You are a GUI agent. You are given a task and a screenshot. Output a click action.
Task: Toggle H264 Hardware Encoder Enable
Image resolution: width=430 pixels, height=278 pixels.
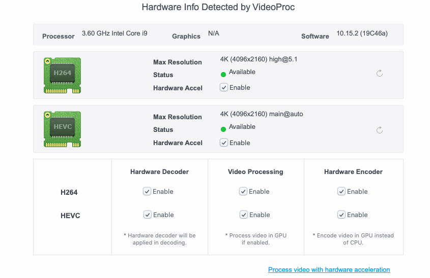tap(341, 191)
